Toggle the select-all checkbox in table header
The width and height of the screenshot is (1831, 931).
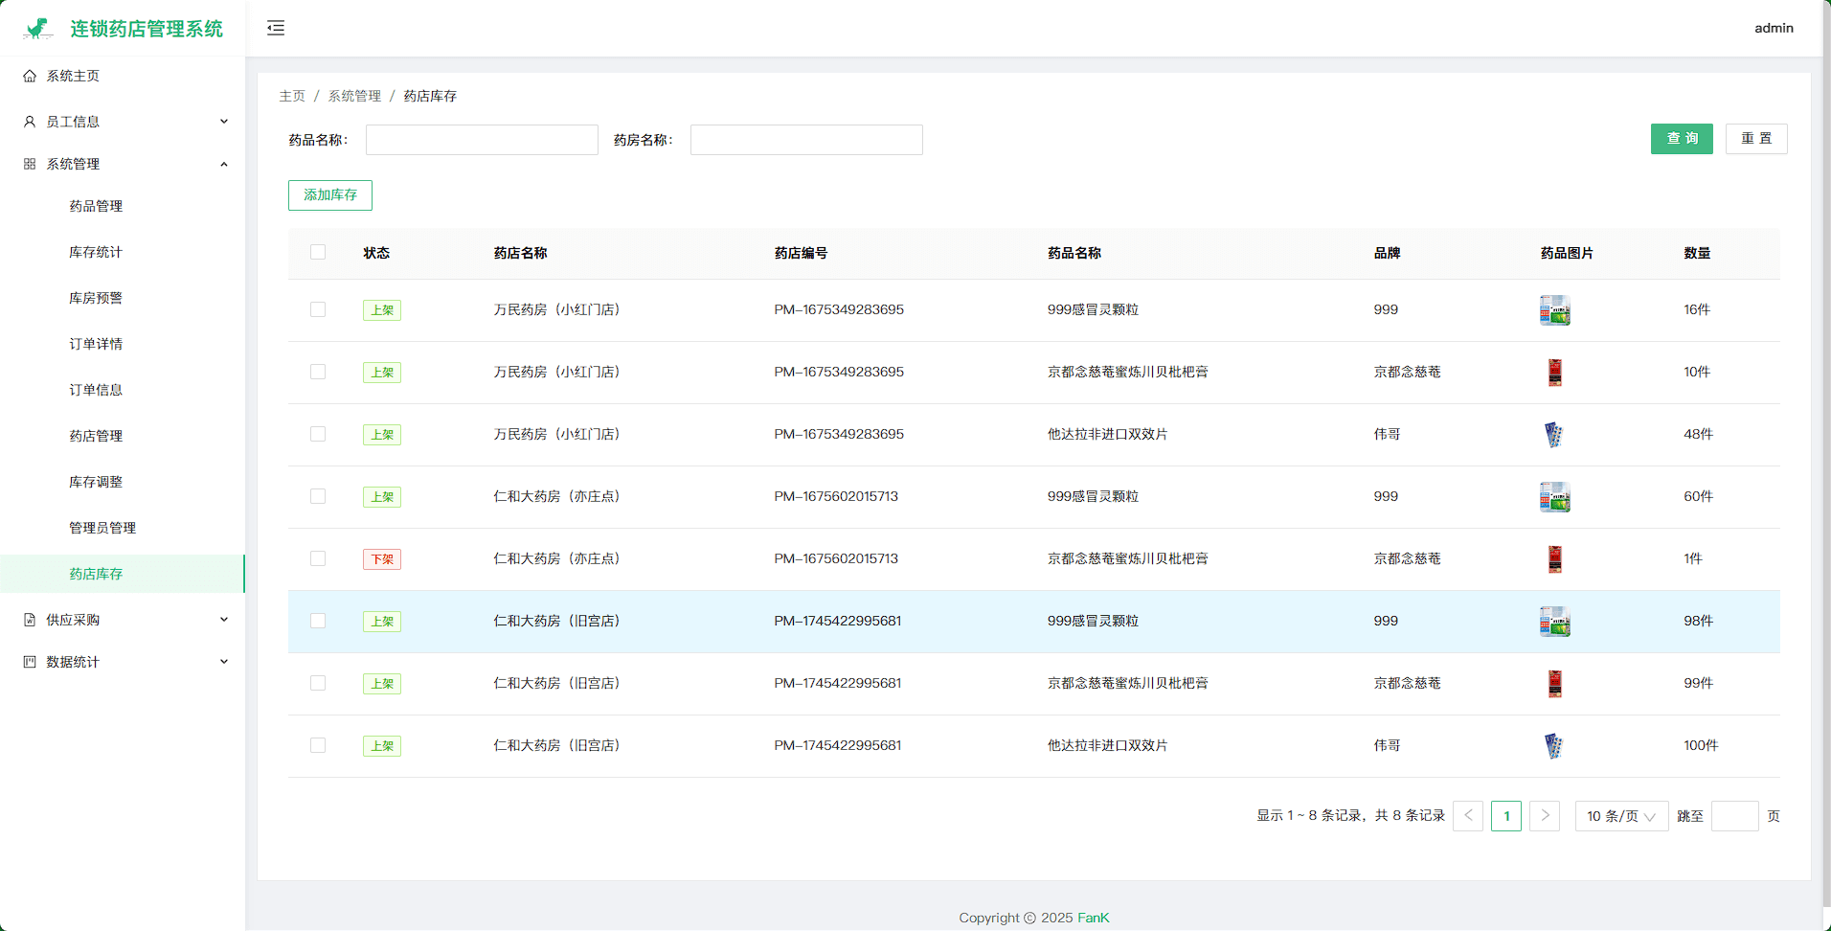point(318,252)
